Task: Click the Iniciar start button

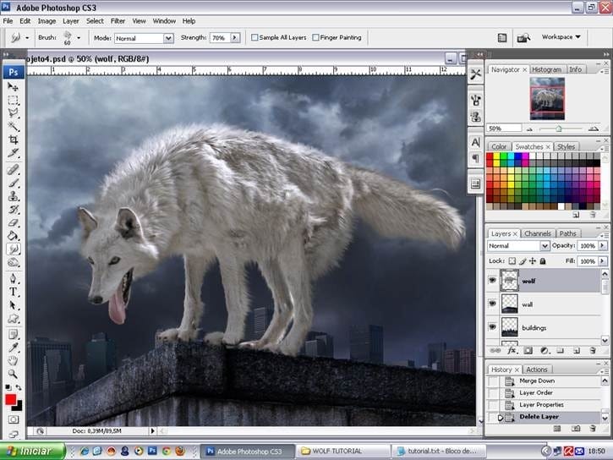Action: coord(33,451)
